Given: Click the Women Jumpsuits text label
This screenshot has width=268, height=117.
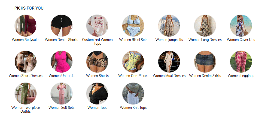Looking at the screenshot, I should (x=169, y=40).
